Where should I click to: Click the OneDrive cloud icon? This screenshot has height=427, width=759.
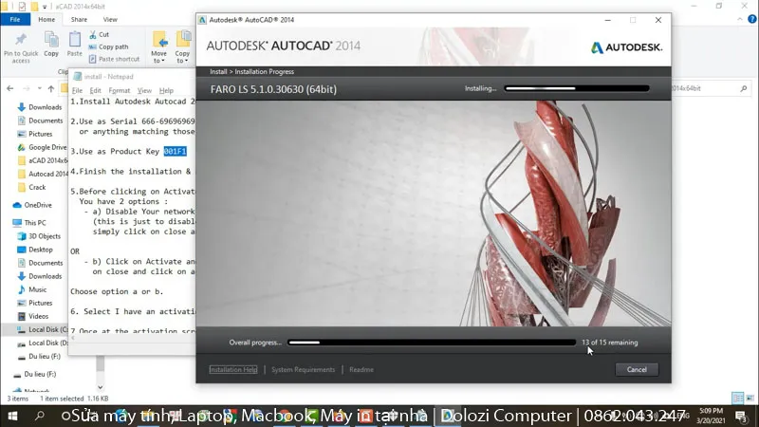[x=17, y=205]
